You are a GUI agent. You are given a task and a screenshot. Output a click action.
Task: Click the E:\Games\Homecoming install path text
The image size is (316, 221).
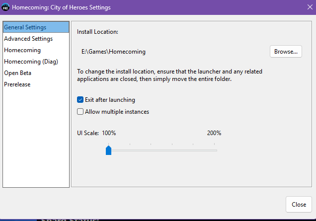coord(113,51)
